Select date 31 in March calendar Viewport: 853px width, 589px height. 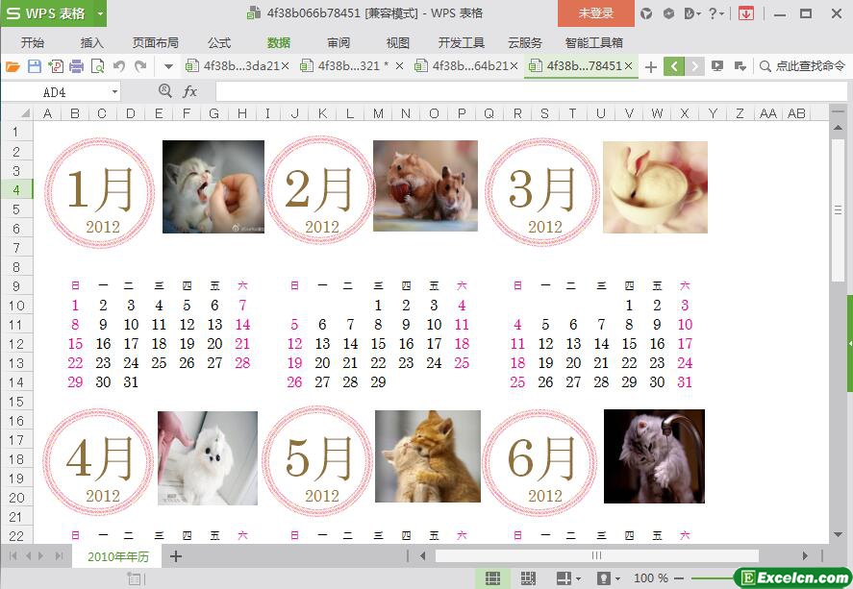pyautogui.click(x=685, y=382)
